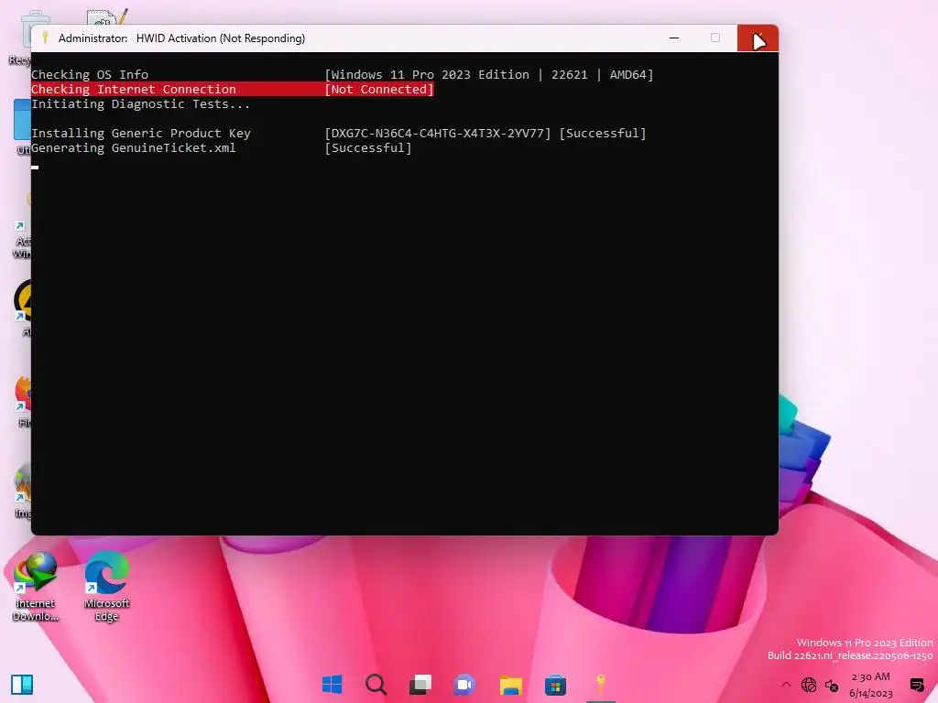This screenshot has width=938, height=703.
Task: Show hidden system tray icons
Action: tap(786, 685)
